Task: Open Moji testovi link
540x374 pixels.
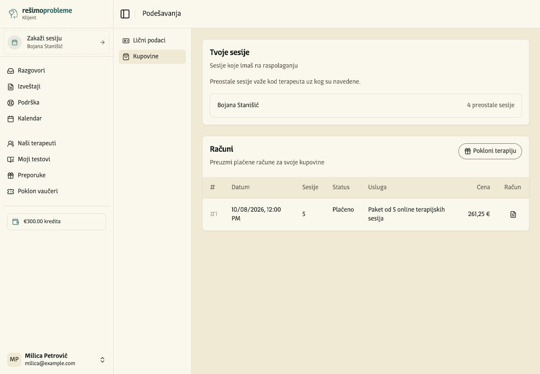Action: pos(56,159)
